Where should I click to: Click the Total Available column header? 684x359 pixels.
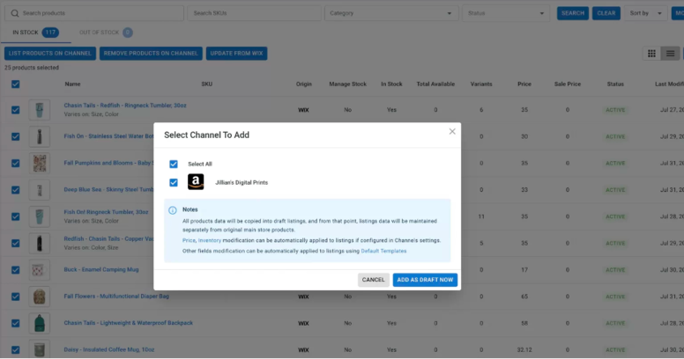tap(435, 84)
